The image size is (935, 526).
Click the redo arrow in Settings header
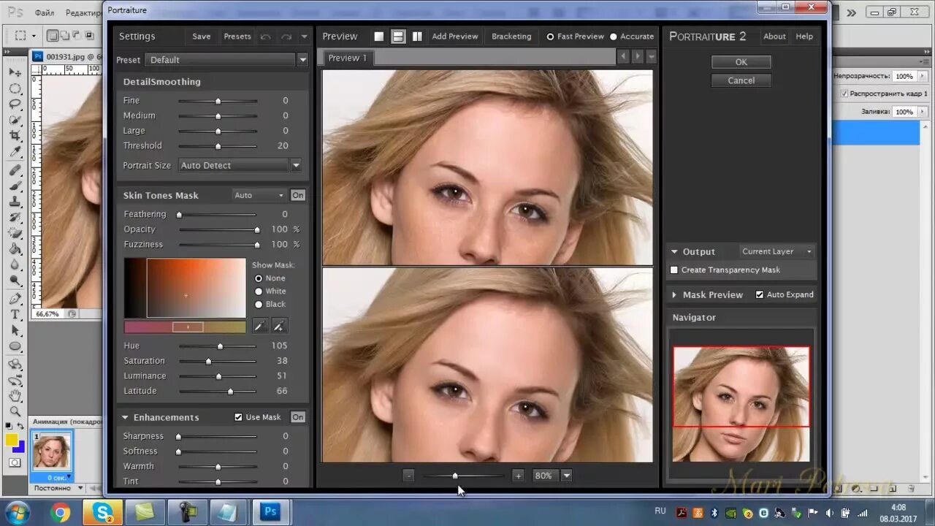[x=286, y=37]
